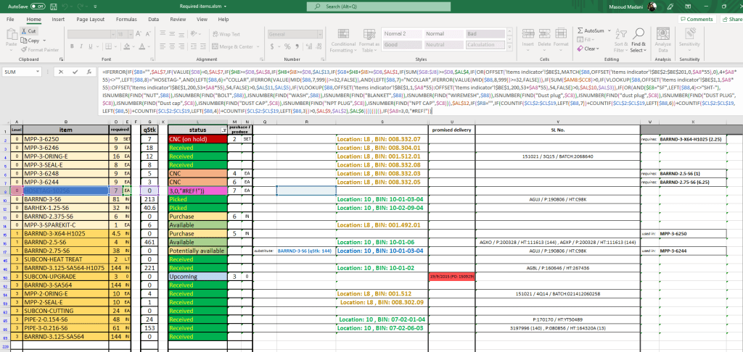Click the Cut scissors icon
The height and width of the screenshot is (352, 743).
23,32
